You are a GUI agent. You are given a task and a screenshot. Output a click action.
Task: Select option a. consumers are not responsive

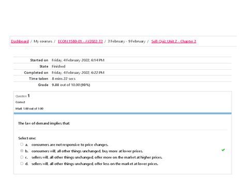click(x=22, y=144)
